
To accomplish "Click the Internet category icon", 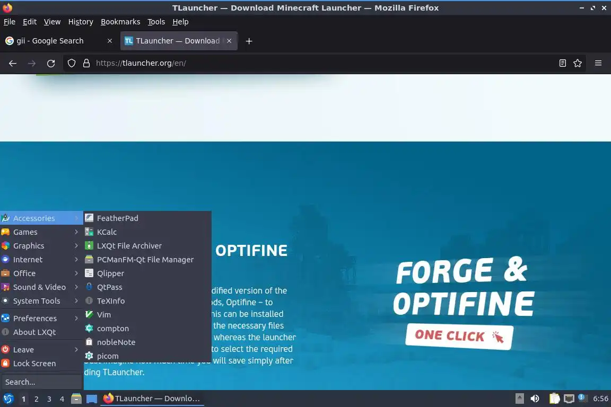I will coord(5,259).
